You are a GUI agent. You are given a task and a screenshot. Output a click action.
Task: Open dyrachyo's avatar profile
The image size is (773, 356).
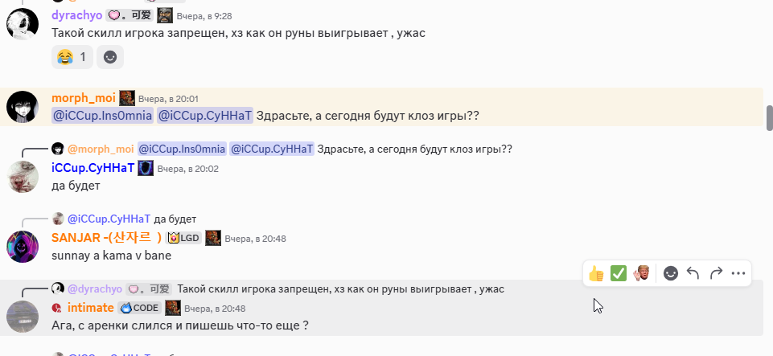pos(23,23)
